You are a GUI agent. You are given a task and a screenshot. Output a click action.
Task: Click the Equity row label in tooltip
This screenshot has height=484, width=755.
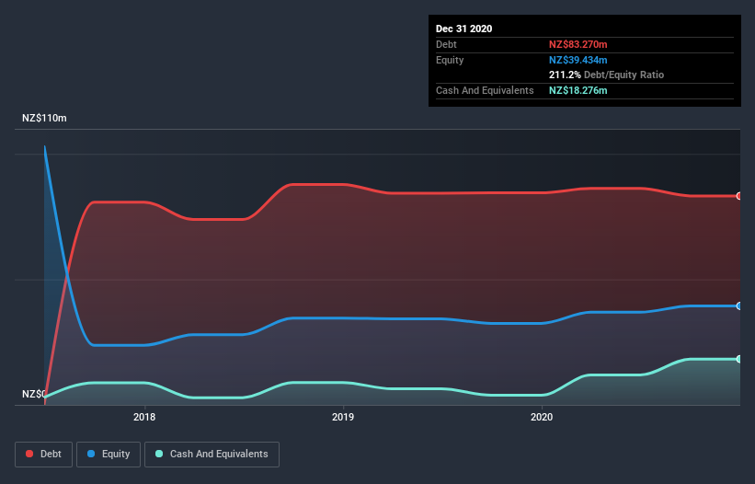(450, 60)
